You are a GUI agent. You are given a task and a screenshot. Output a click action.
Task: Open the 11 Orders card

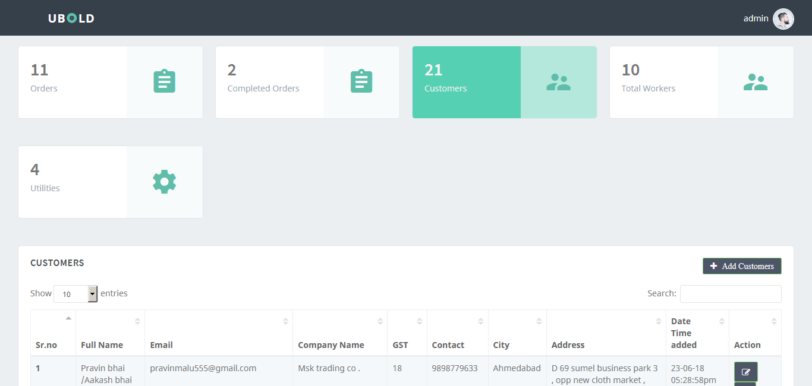coord(111,82)
